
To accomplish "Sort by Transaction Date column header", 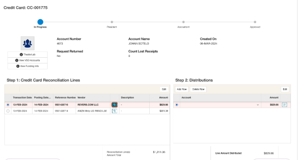I will click(22, 97).
